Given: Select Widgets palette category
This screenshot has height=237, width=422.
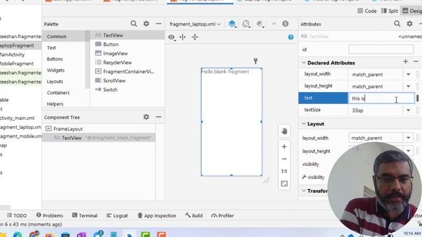Looking at the screenshot, I should tap(55, 70).
